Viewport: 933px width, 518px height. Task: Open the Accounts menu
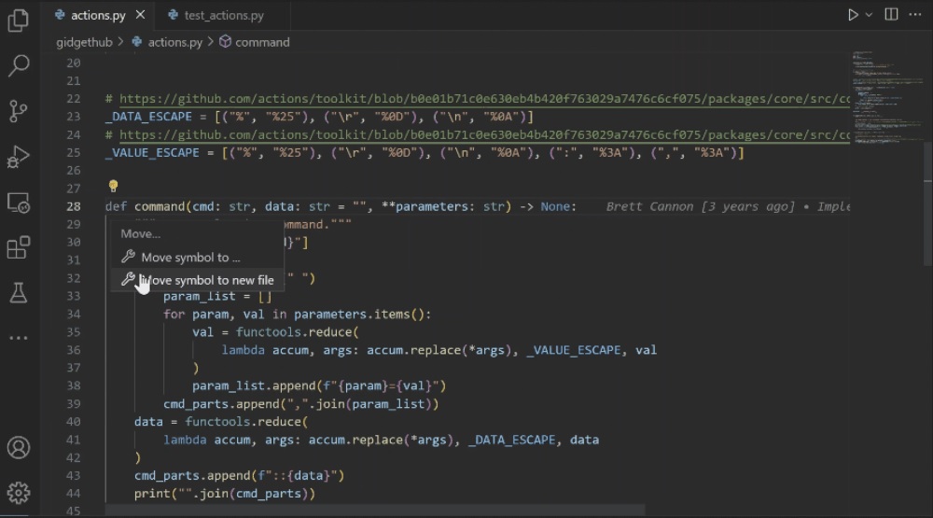coord(19,447)
